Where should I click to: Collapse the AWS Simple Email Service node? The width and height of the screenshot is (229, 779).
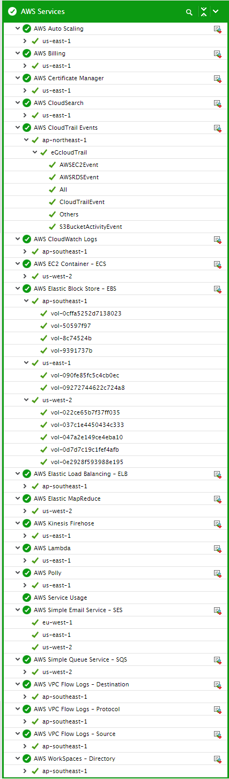pyautogui.click(x=18, y=610)
